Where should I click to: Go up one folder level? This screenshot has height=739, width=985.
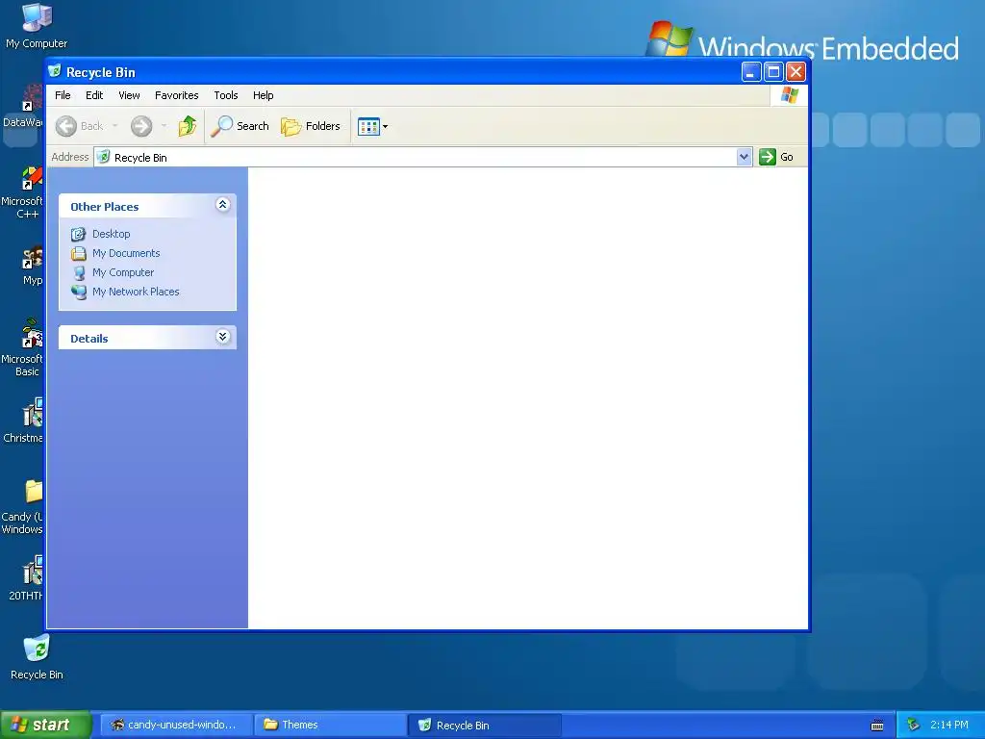pyautogui.click(x=188, y=126)
